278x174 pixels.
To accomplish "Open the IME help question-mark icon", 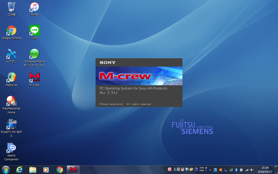I will point(196,169).
